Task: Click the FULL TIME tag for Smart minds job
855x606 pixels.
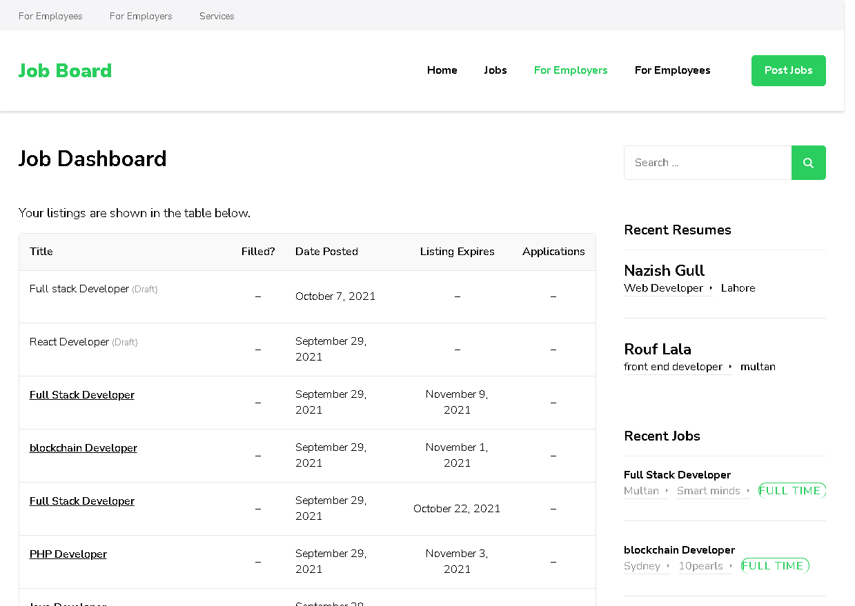Action: pos(792,491)
